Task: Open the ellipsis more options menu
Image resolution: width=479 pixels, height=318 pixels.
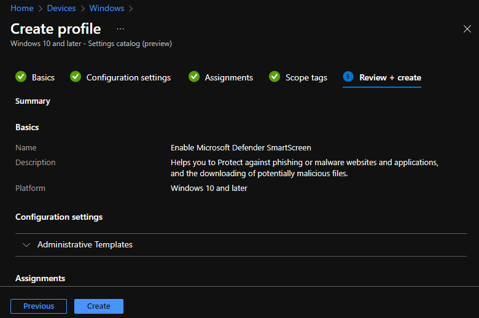Action: pyautogui.click(x=120, y=29)
